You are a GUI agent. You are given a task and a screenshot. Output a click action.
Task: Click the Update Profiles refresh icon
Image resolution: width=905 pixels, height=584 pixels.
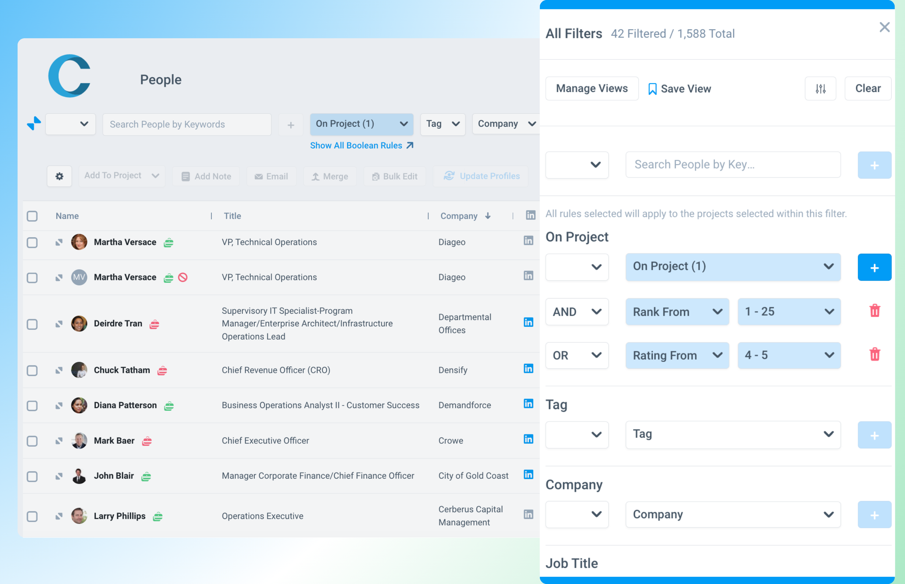click(x=449, y=176)
